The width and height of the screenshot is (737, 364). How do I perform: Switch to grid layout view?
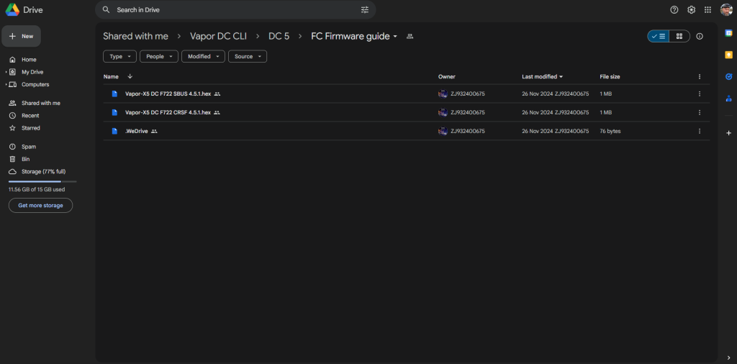click(x=679, y=36)
